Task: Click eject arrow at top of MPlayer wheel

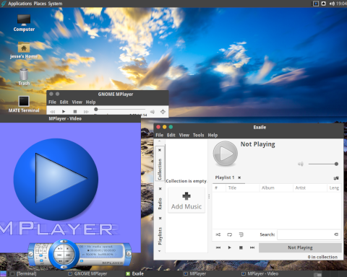Action: (x=64, y=241)
